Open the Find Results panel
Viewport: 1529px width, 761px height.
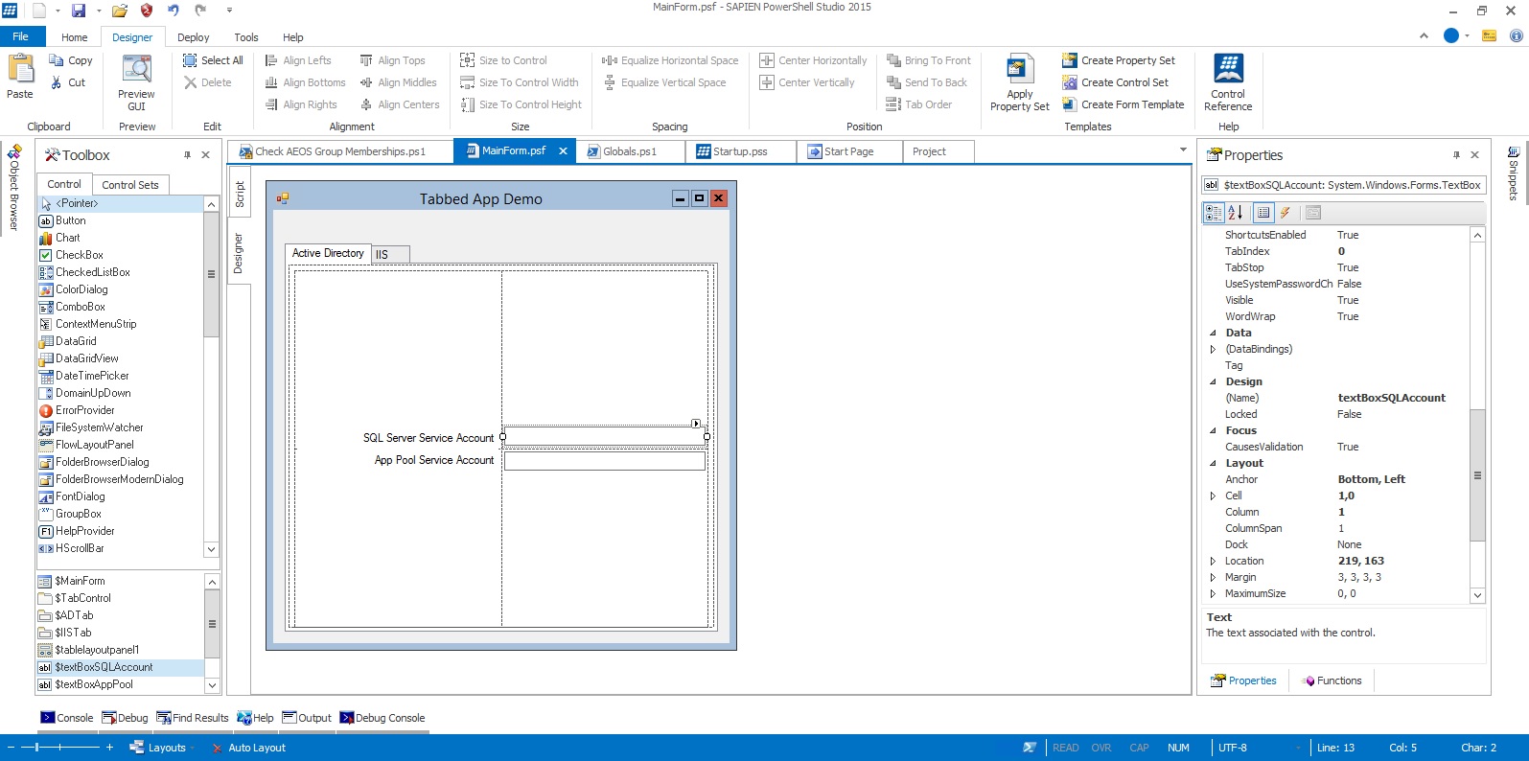coord(193,718)
